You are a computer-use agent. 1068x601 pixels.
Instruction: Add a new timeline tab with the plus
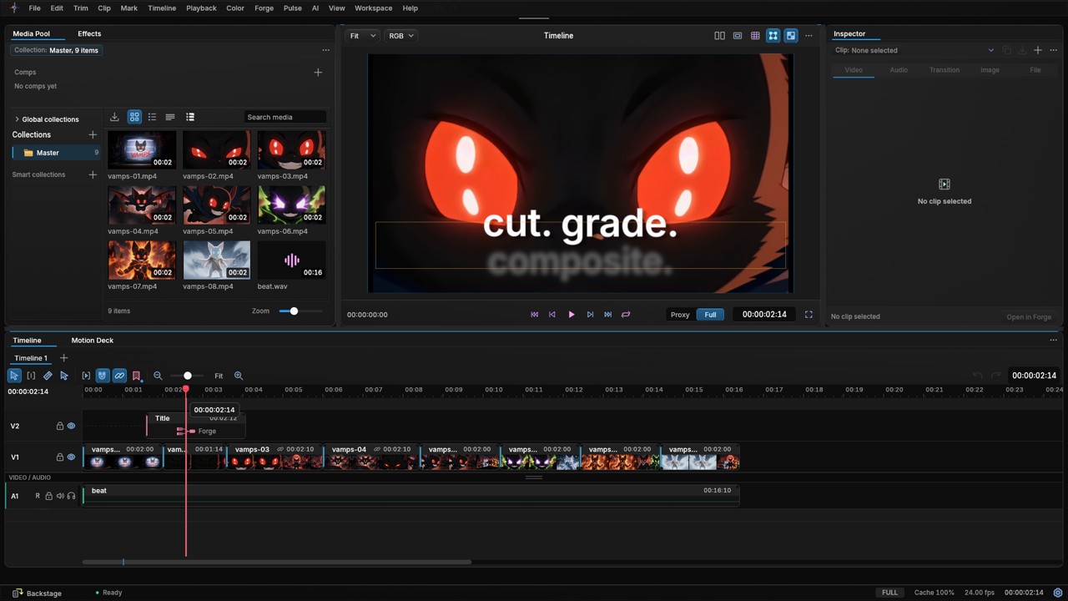click(63, 358)
